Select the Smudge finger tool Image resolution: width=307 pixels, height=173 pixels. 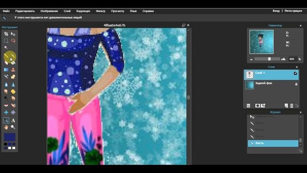[x=6, y=92]
